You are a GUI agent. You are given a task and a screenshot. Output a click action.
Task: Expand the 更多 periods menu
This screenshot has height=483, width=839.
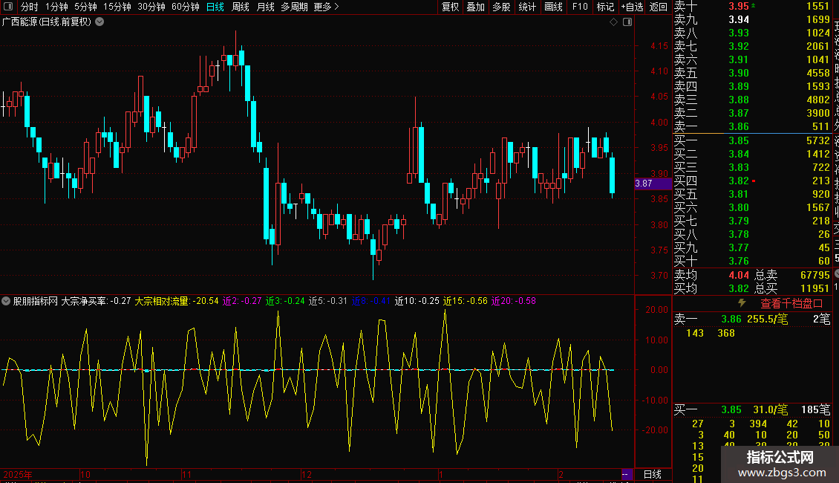pyautogui.click(x=326, y=7)
